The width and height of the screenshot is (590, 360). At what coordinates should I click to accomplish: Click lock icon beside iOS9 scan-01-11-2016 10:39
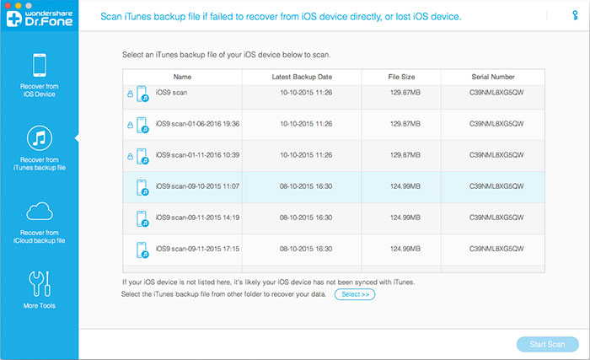click(x=130, y=156)
